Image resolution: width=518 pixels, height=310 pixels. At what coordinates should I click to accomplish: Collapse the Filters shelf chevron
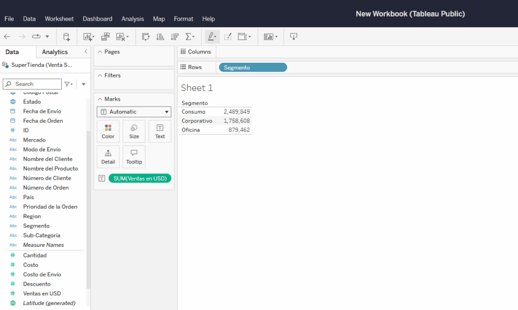tap(100, 75)
